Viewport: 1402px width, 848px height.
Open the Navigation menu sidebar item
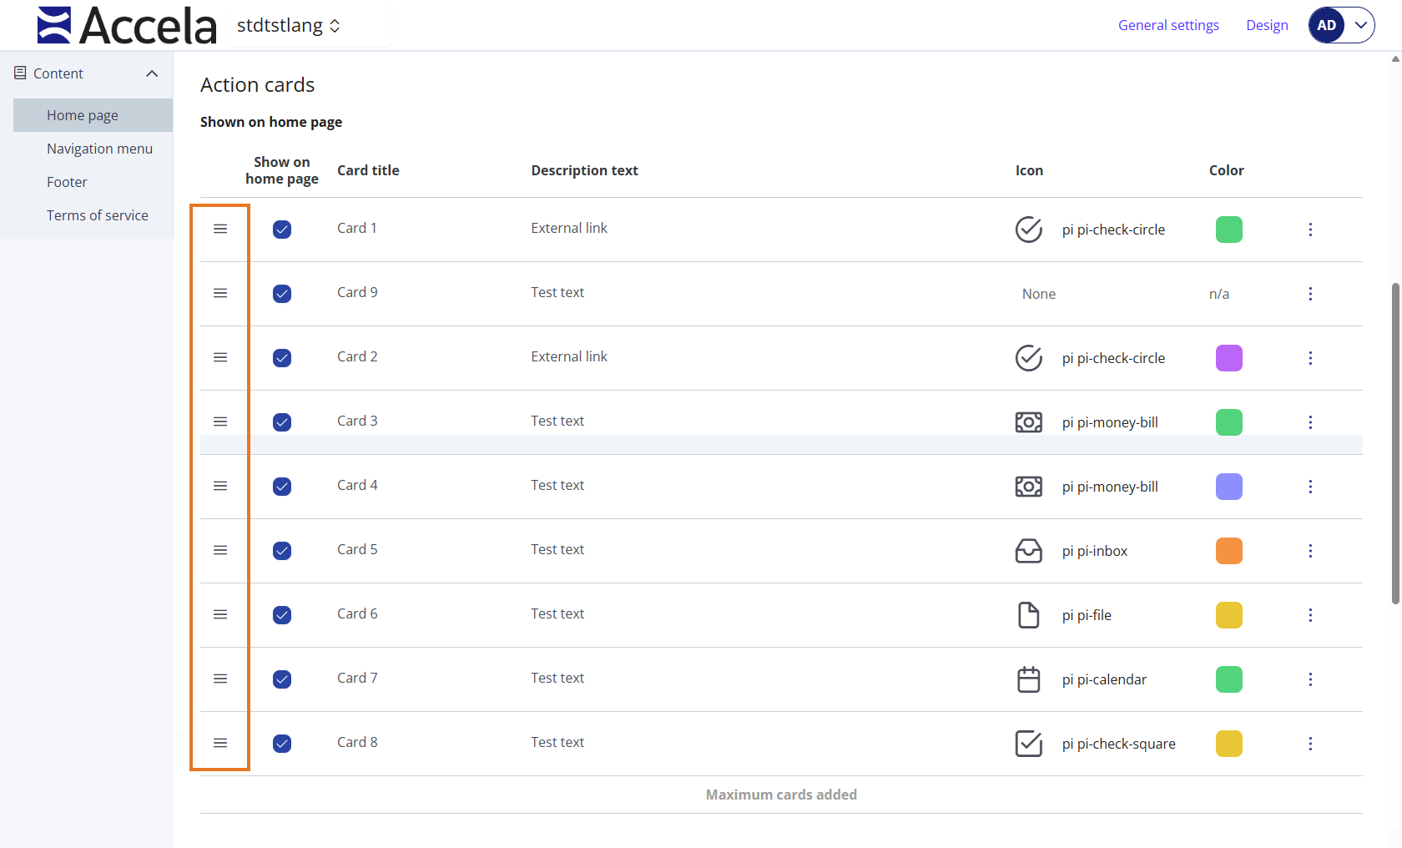coord(99,149)
